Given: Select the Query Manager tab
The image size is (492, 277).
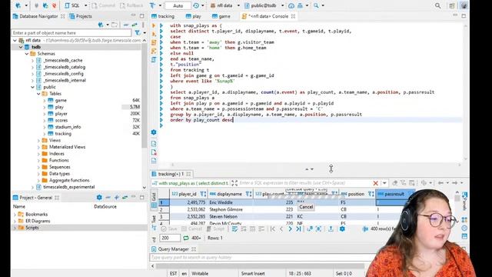Looking at the screenshot, I should point(173,249).
